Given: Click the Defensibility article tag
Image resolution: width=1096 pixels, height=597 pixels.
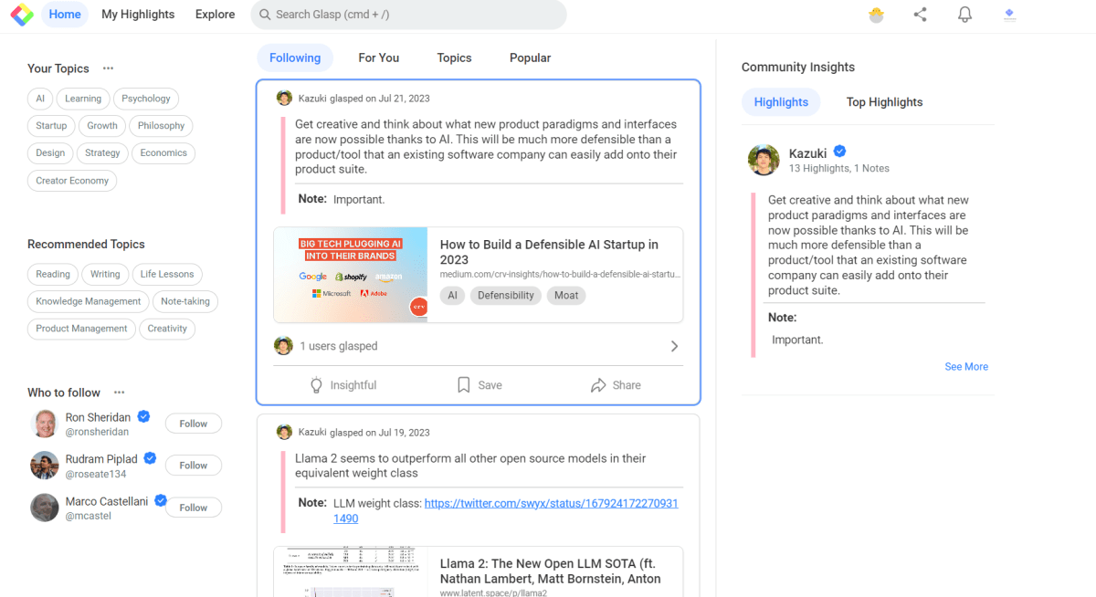Looking at the screenshot, I should coord(506,296).
